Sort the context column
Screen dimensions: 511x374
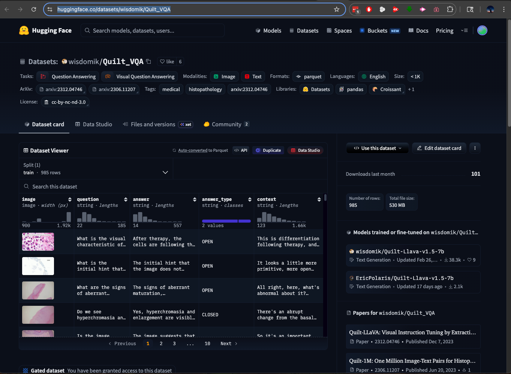[319, 199]
